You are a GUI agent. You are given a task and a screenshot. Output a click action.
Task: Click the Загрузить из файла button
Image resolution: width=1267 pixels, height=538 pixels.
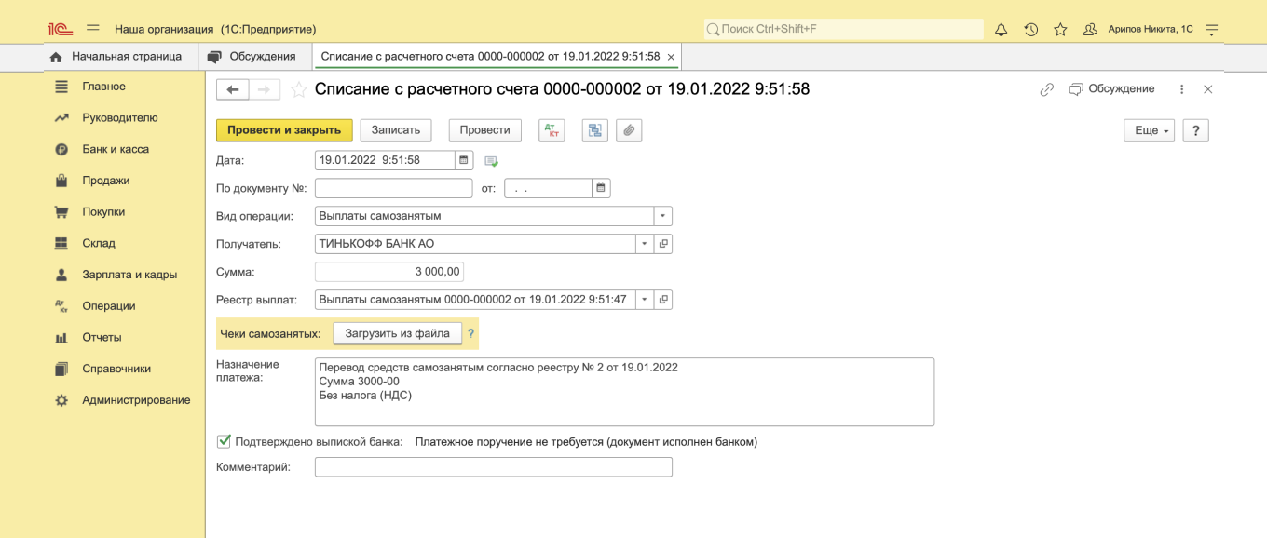coord(397,333)
